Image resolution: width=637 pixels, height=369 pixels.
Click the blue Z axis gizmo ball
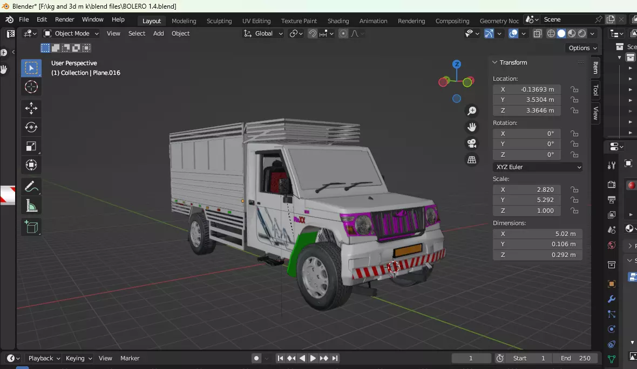coord(457,64)
